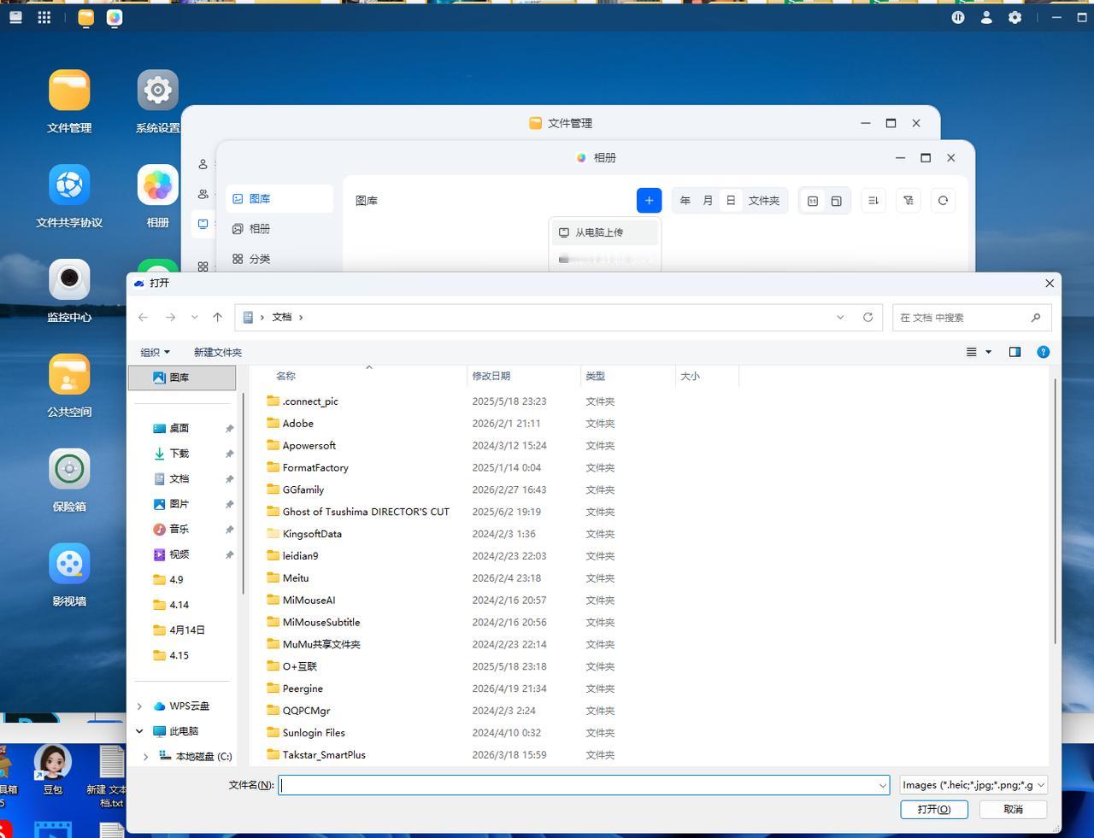Switch to the 相册 icon in top bar
Image resolution: width=1094 pixels, height=838 pixels.
[x=115, y=18]
